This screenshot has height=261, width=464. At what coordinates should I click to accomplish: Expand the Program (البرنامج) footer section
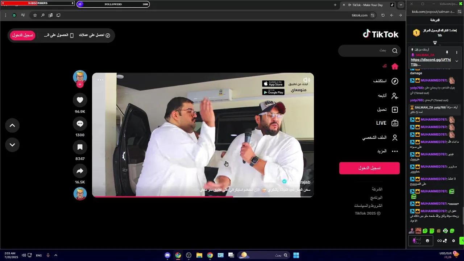376,198
